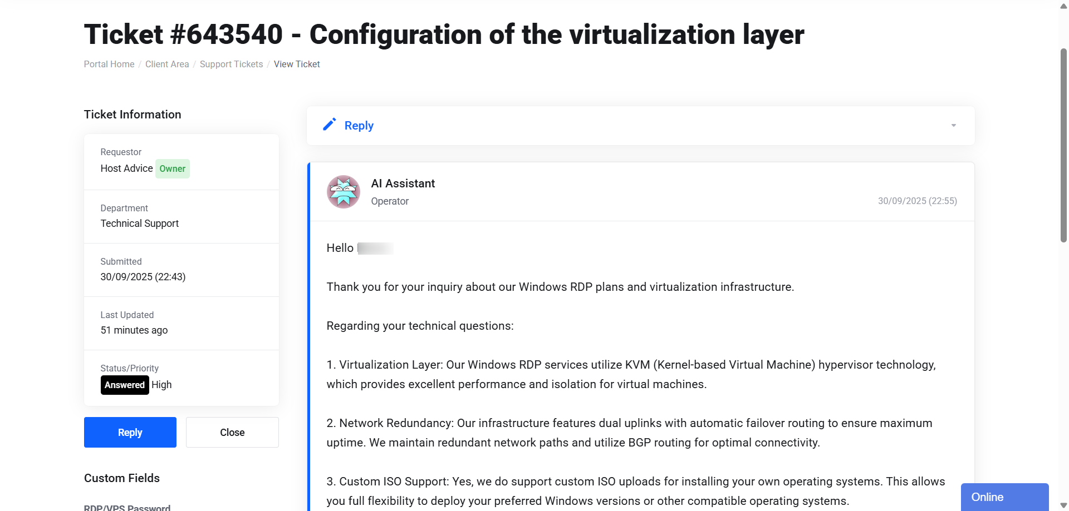Open Portal Home breadcrumb link
The height and width of the screenshot is (511, 1069).
click(109, 64)
